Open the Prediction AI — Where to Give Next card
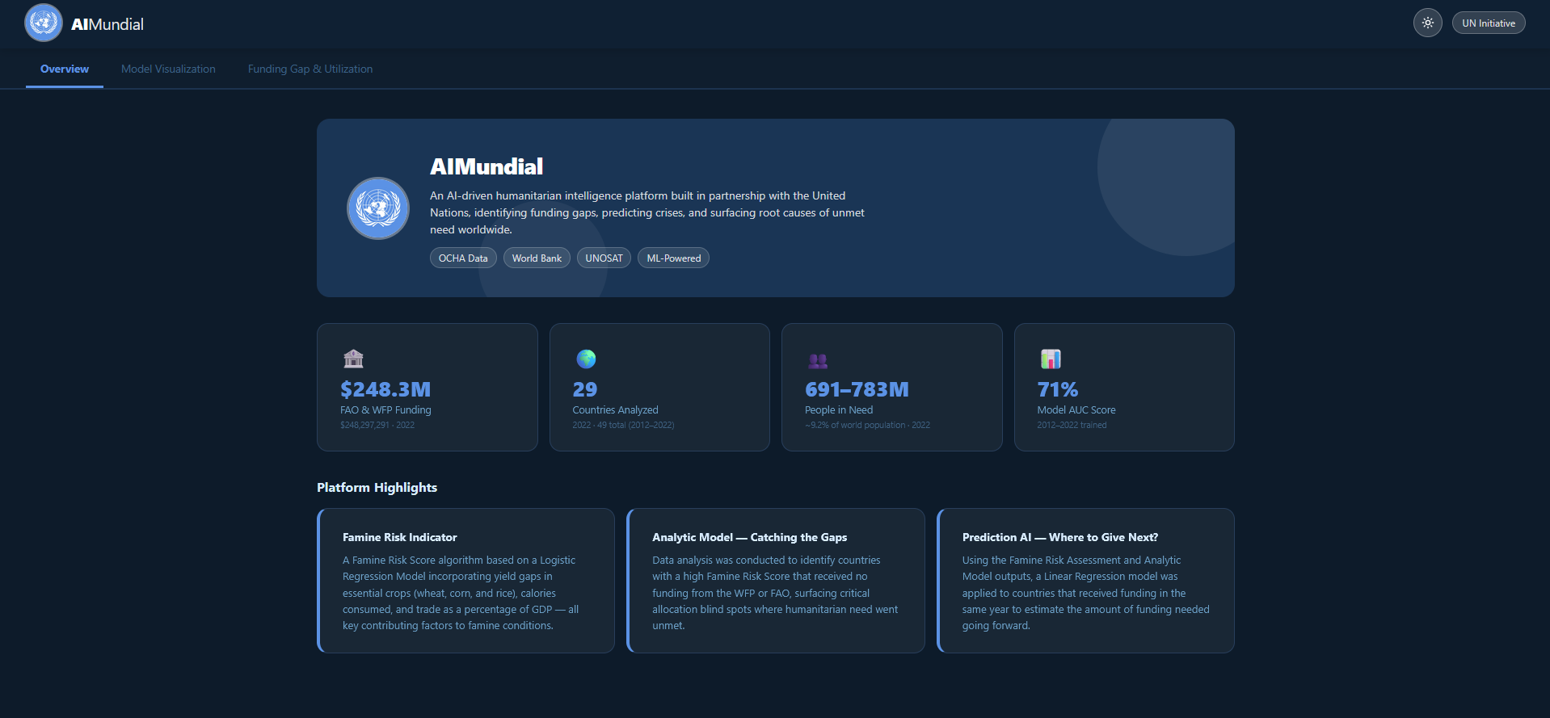 tap(1085, 581)
